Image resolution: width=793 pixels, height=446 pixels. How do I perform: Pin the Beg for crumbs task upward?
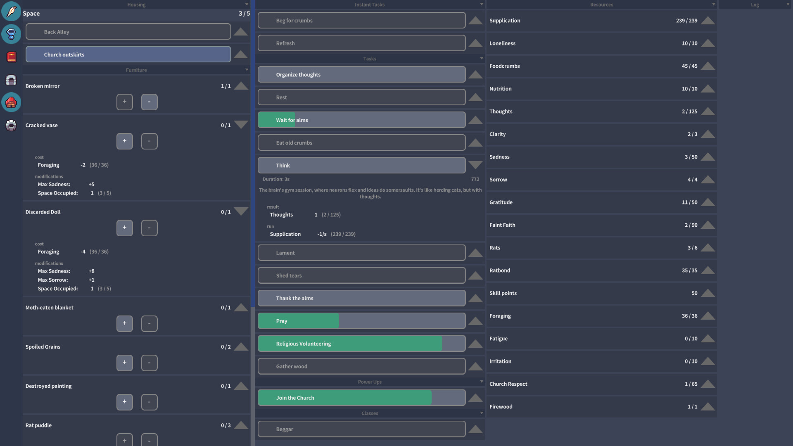click(x=475, y=20)
